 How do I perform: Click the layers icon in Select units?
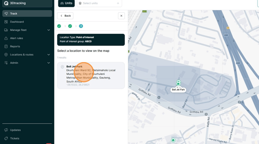point(80,3)
